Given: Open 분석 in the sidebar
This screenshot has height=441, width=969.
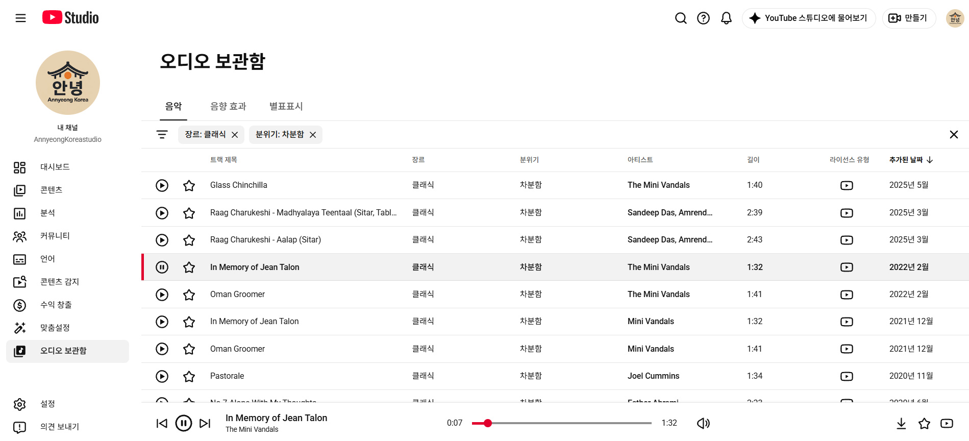Looking at the screenshot, I should (67, 213).
